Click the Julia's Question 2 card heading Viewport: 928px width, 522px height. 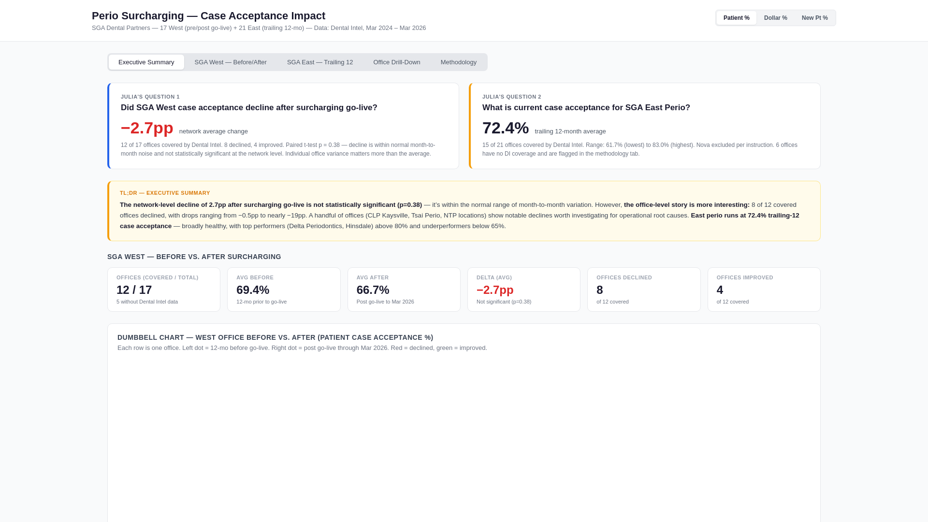coord(586,108)
